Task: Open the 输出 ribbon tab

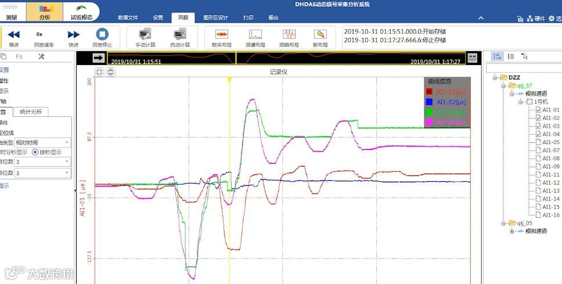Action: point(273,17)
